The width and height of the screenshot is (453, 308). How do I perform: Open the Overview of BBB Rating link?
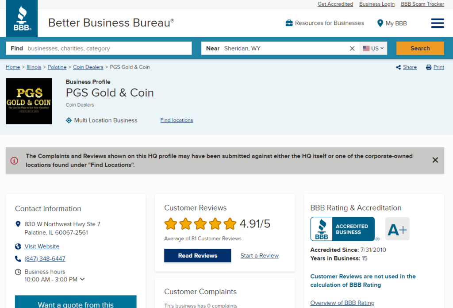click(x=342, y=303)
